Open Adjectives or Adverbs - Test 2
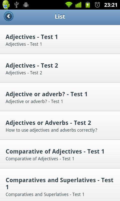The image size is (120, 201). click(60, 125)
